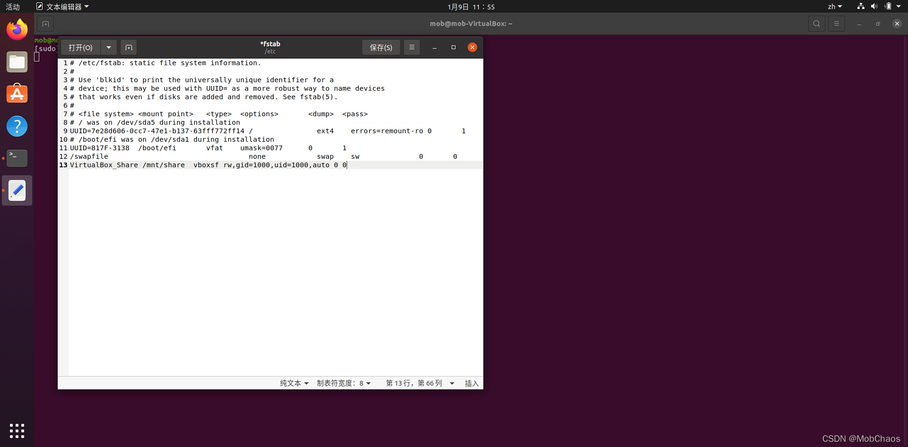
Task: Click errors=remount-ro option text
Action: click(387, 131)
